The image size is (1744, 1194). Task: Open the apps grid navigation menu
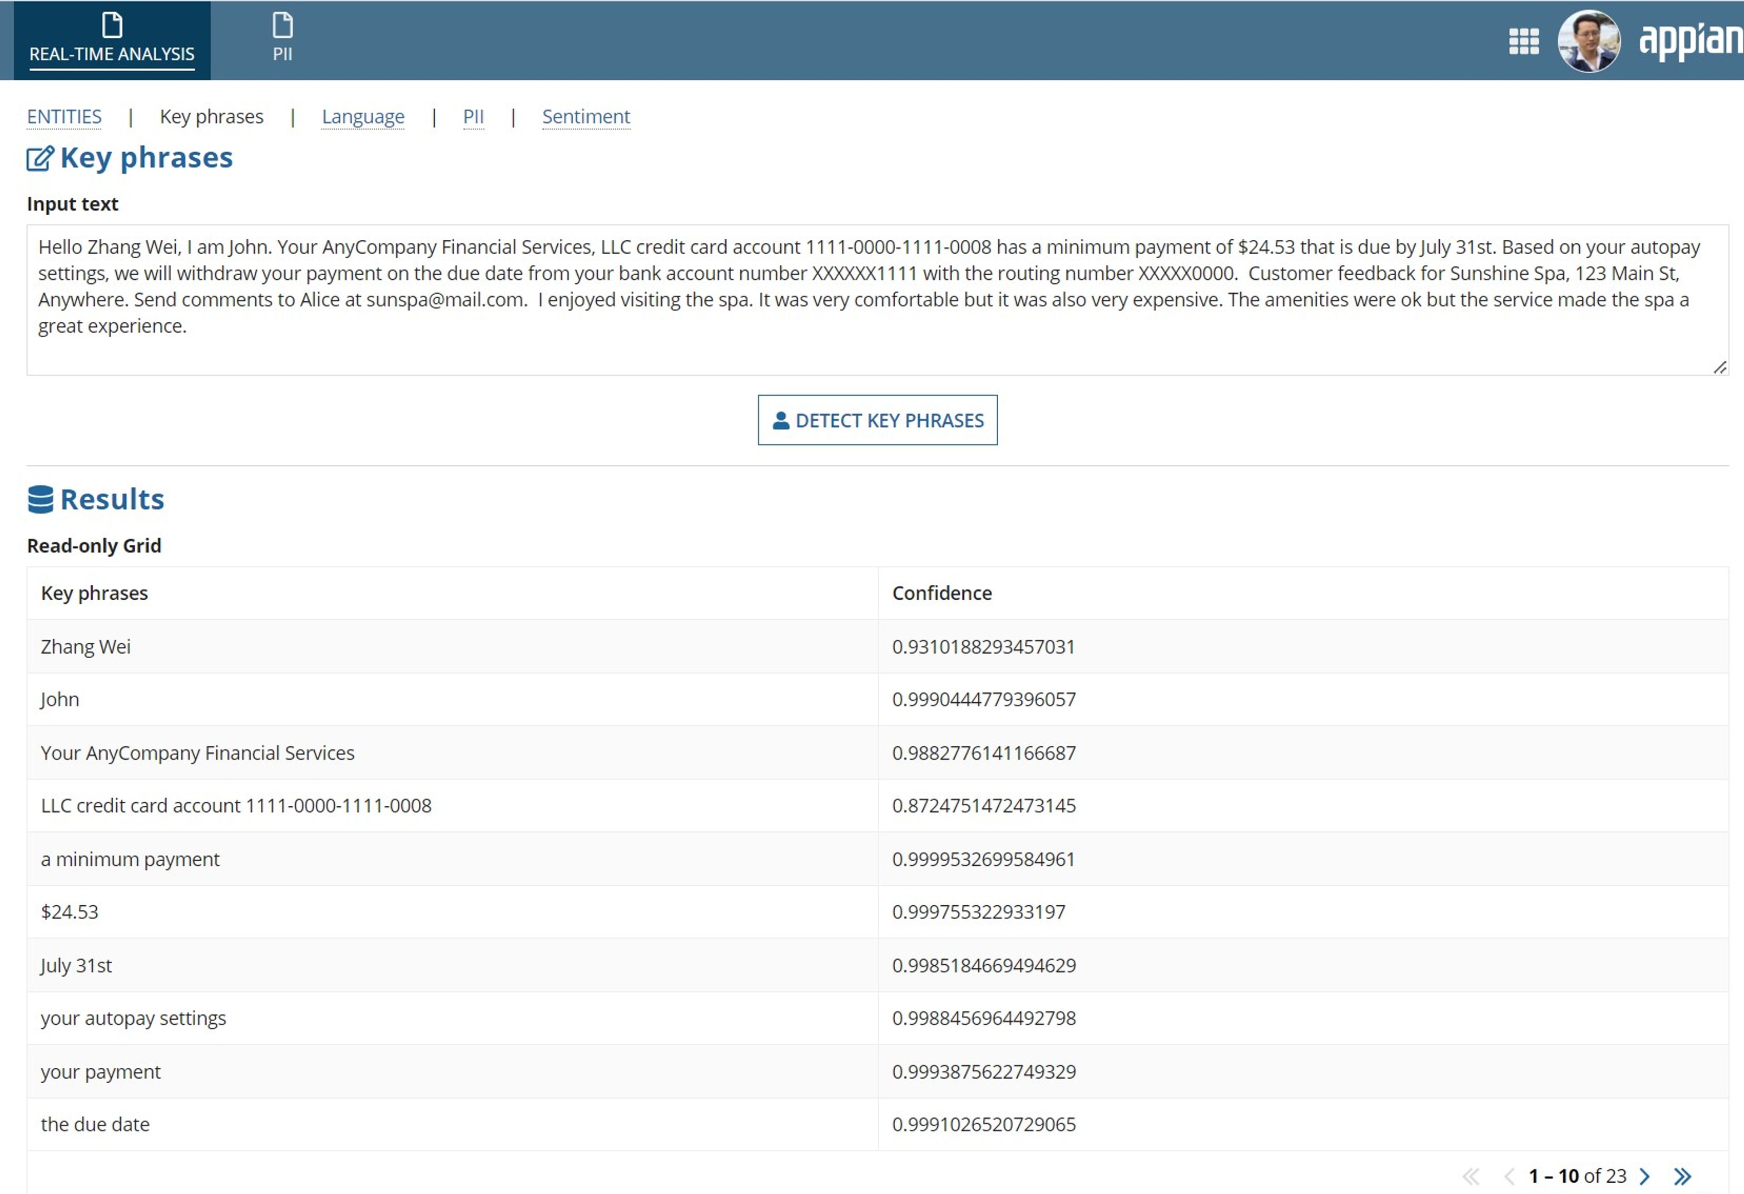coord(1523,41)
